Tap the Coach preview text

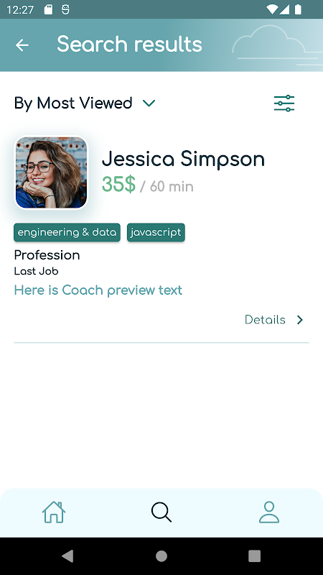(x=98, y=290)
